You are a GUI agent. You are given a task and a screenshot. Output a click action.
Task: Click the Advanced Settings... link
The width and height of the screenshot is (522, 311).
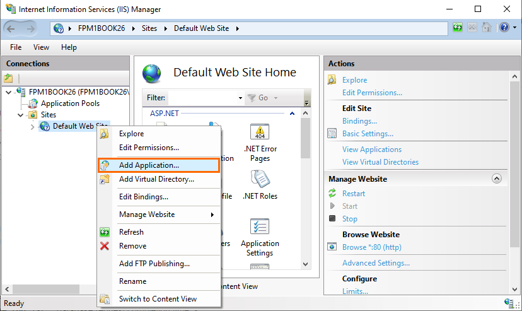pyautogui.click(x=376, y=263)
